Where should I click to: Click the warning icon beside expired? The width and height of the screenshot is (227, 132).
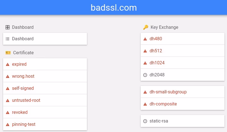(8, 64)
